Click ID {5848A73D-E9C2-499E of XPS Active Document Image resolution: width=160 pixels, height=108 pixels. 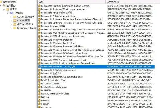click(x=130, y=70)
